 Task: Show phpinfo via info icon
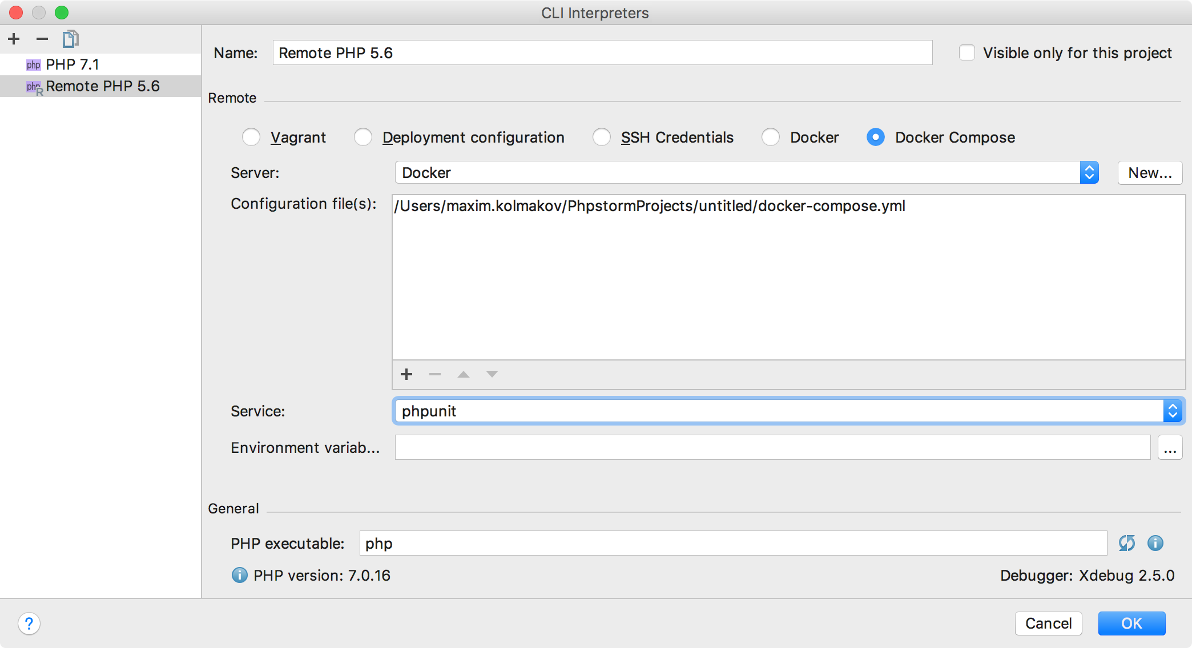1155,543
